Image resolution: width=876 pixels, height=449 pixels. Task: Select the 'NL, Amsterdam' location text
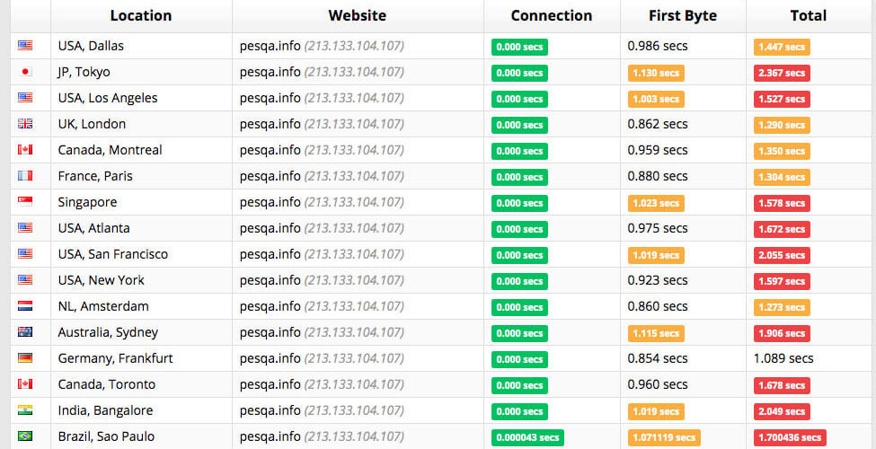coord(103,306)
